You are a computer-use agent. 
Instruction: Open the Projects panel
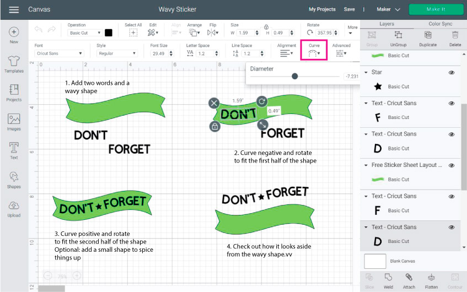(14, 93)
